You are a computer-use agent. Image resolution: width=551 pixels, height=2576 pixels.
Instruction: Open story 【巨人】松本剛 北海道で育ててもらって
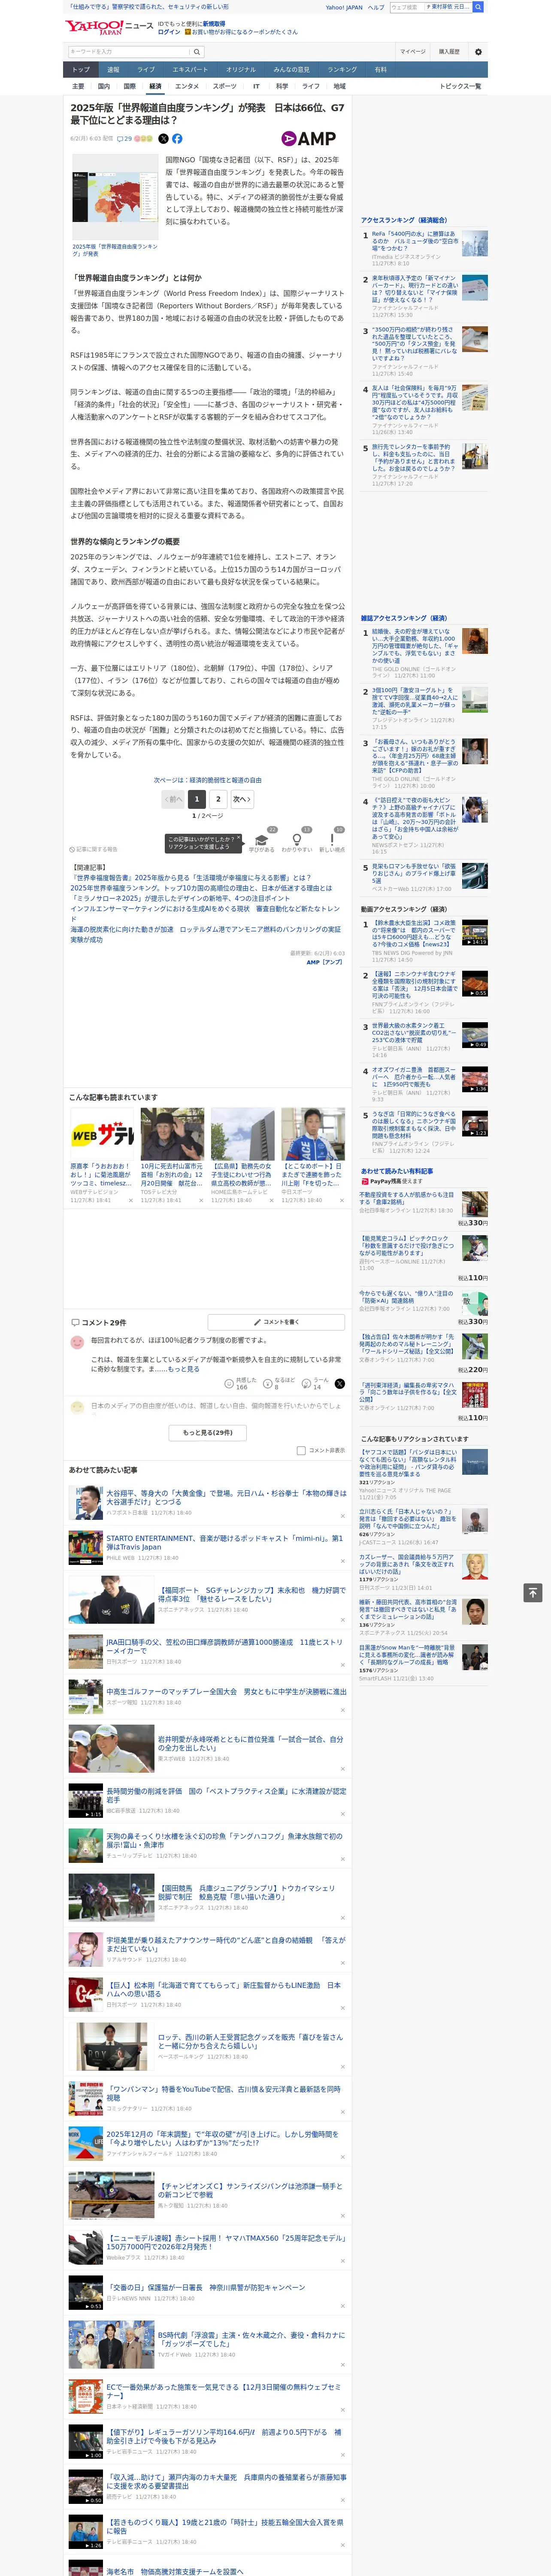223,1989
